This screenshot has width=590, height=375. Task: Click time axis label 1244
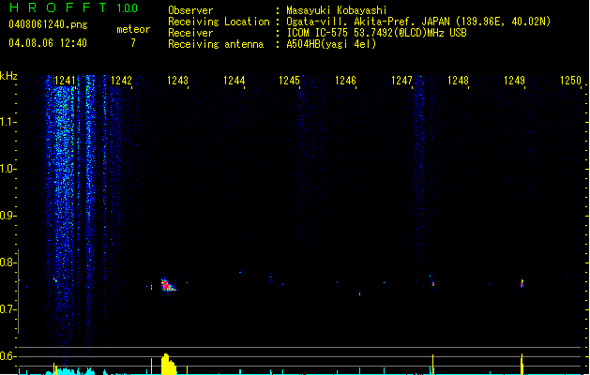(234, 81)
